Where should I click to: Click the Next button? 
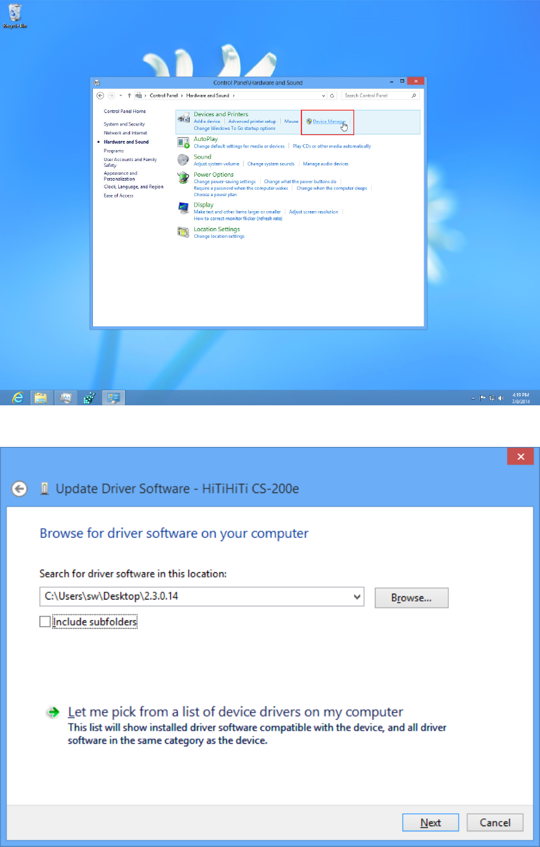pyautogui.click(x=430, y=822)
